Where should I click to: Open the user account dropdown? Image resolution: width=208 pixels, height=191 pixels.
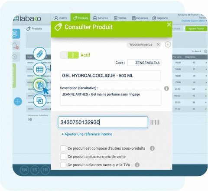194,21
